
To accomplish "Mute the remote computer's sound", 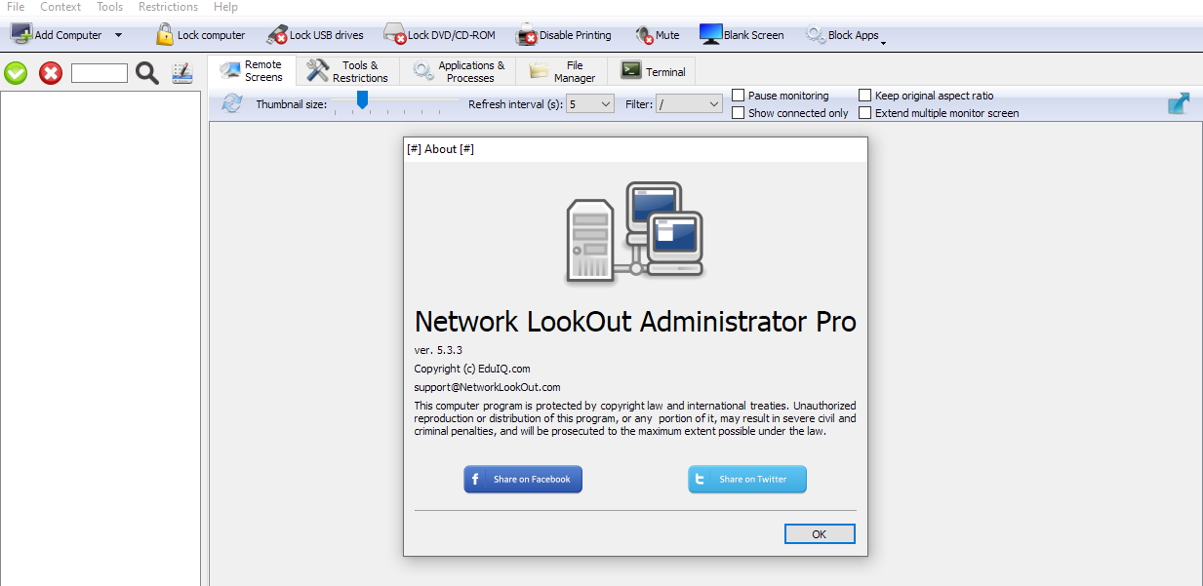I will (658, 35).
